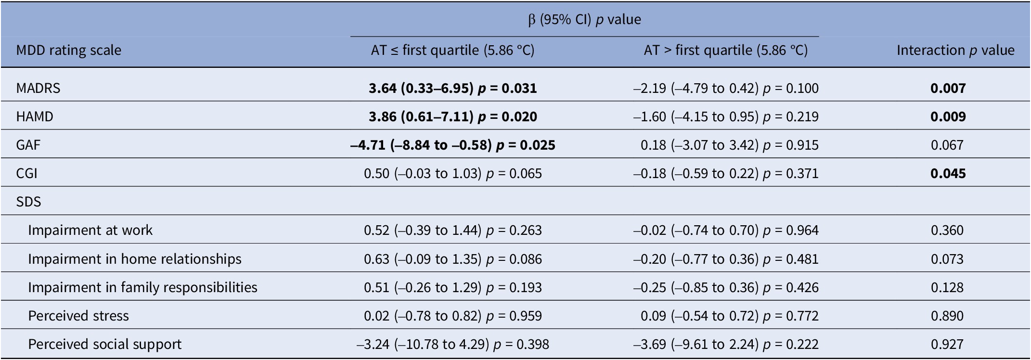Select the β (95% CI) p value heading
This screenshot has height=360, width=1031.
click(x=584, y=20)
